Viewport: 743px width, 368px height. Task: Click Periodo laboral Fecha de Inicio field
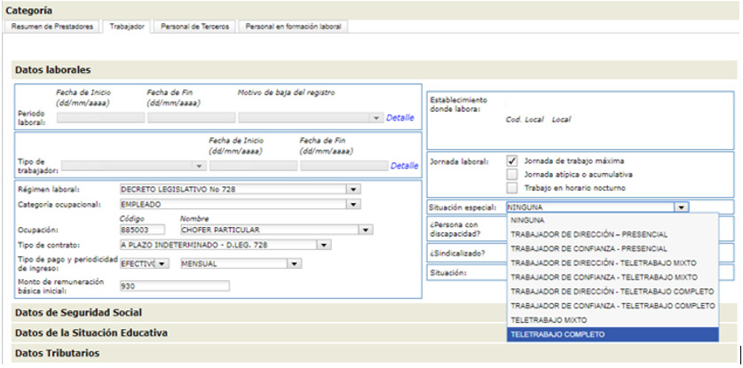100,118
